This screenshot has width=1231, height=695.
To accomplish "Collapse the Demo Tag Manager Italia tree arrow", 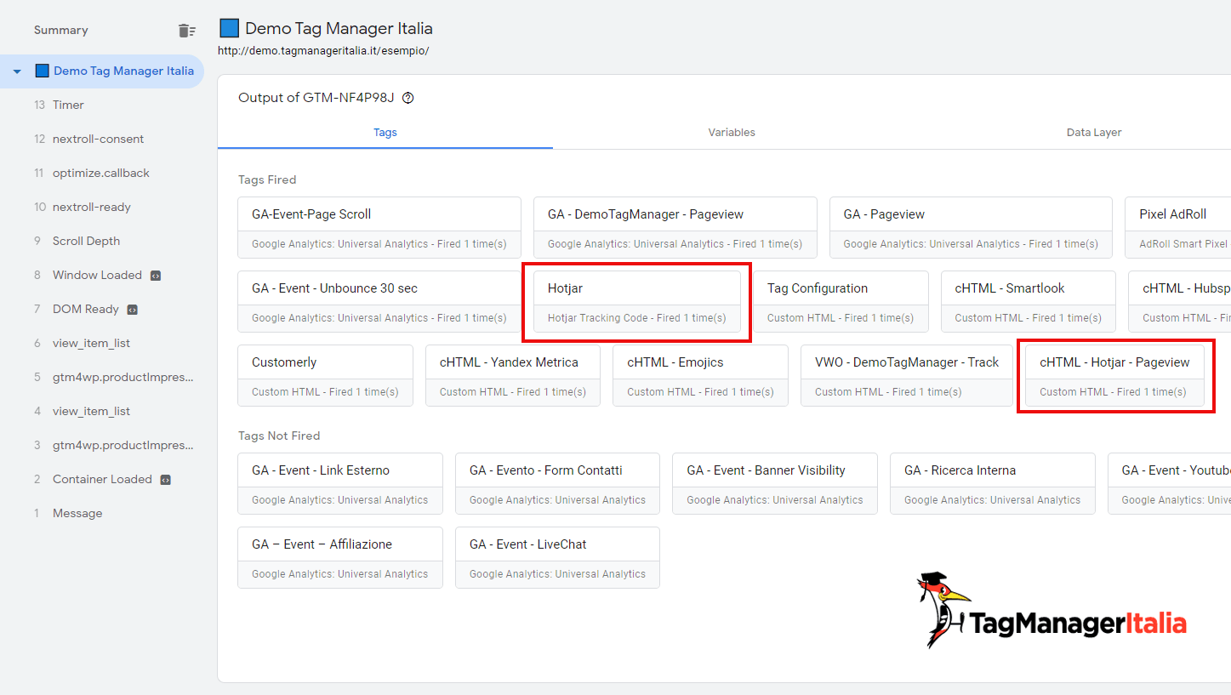I will [17, 71].
